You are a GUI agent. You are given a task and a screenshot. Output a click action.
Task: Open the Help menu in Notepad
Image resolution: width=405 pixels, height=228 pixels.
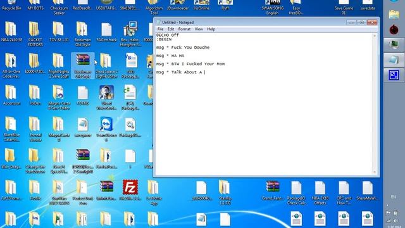(211, 29)
